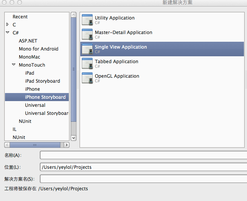Select the C# tree item
247x201 pixels.
[16, 33]
